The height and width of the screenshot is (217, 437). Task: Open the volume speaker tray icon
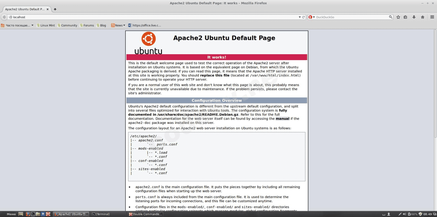point(404,214)
